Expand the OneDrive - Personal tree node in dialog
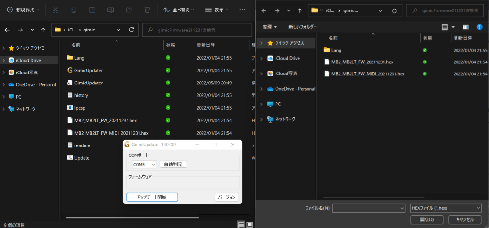489x228 pixels. 261,89
